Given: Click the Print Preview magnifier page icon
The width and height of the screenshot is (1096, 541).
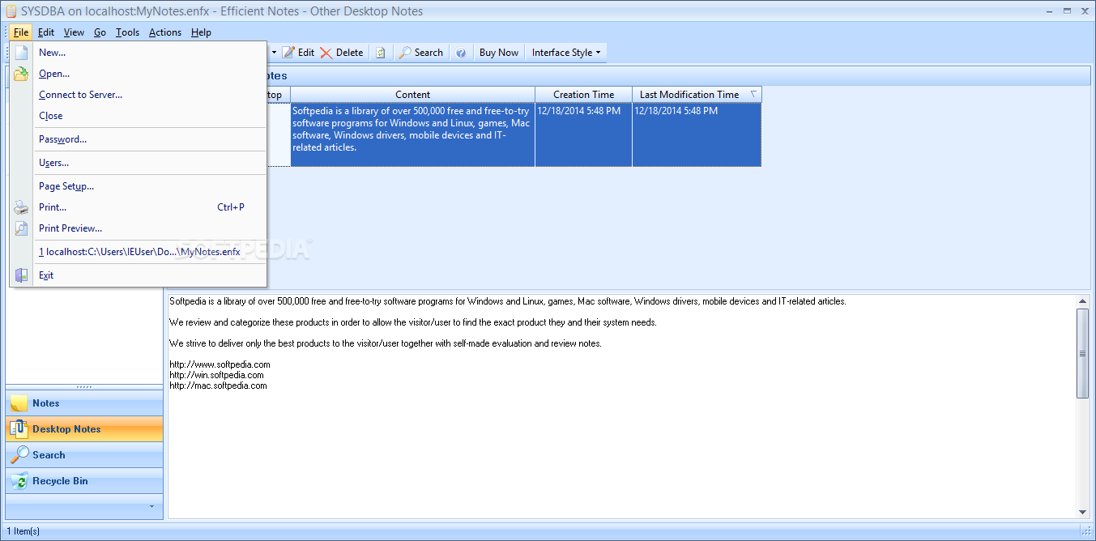Looking at the screenshot, I should (x=22, y=228).
